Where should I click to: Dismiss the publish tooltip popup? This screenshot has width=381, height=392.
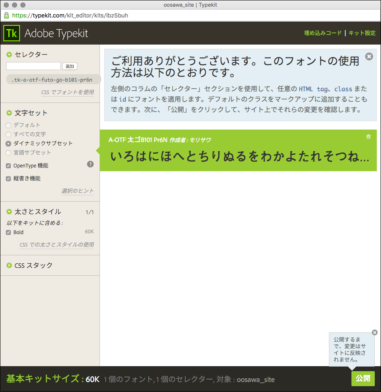374,332
